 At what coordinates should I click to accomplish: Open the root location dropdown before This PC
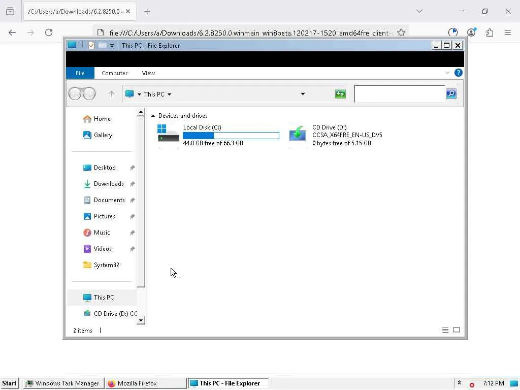coord(139,94)
